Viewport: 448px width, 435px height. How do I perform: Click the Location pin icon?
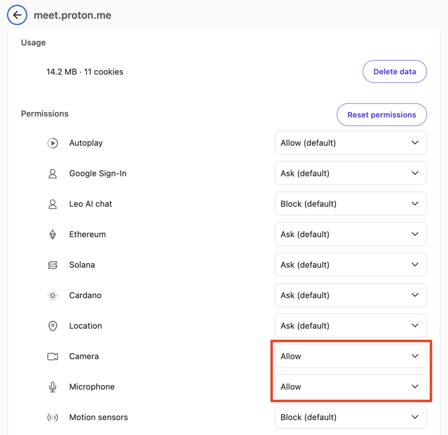(52, 326)
